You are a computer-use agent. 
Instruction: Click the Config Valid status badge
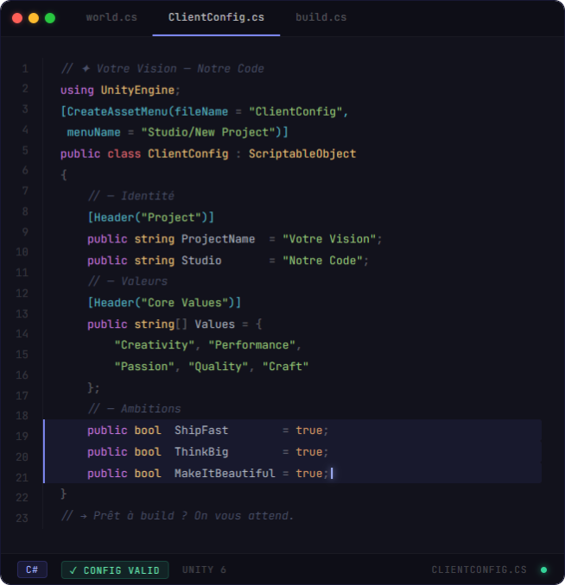click(115, 569)
